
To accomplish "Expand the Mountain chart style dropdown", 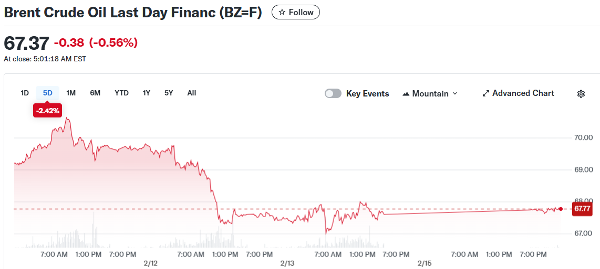I will (455, 93).
